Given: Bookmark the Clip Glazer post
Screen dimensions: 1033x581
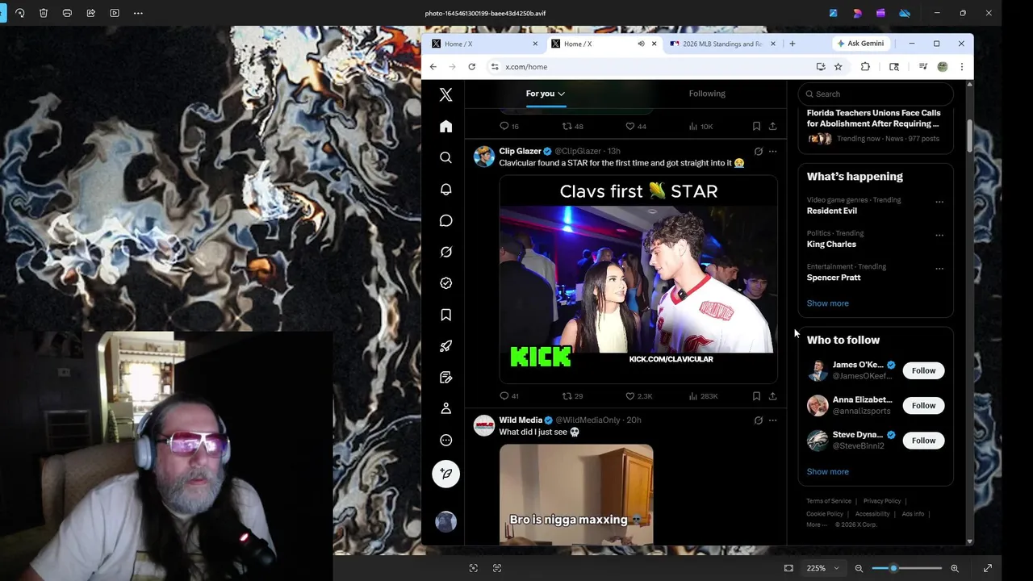Looking at the screenshot, I should [756, 396].
